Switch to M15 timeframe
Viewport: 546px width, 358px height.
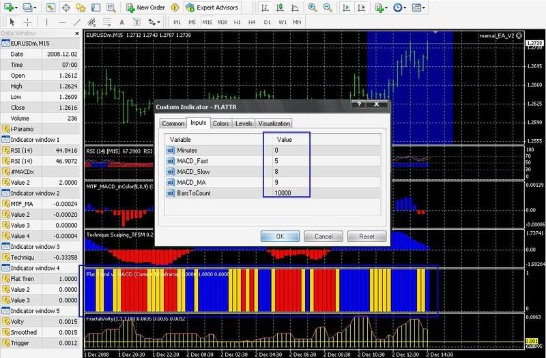tap(206, 22)
